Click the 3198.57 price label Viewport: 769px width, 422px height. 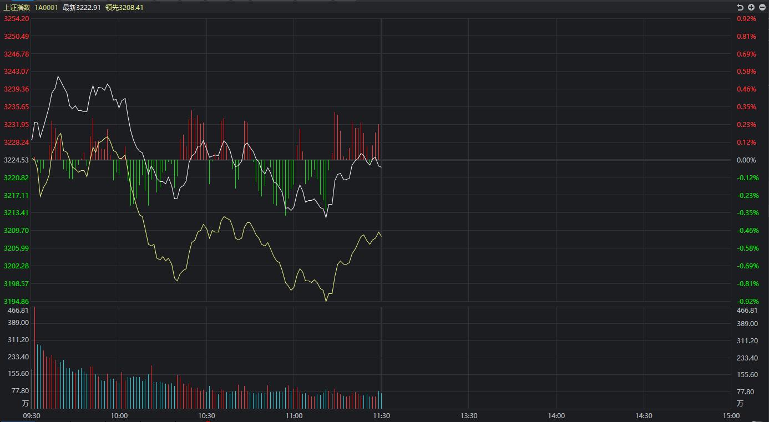[16, 284]
